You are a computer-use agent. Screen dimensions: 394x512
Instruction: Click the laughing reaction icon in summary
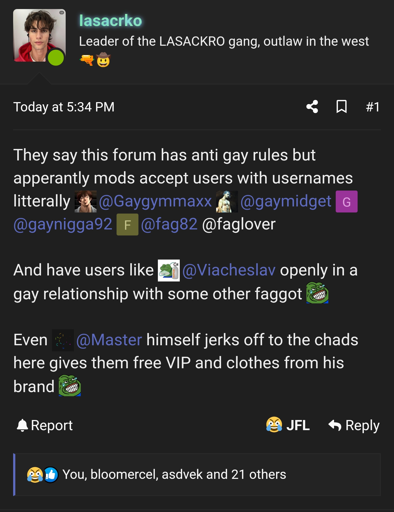click(x=35, y=475)
